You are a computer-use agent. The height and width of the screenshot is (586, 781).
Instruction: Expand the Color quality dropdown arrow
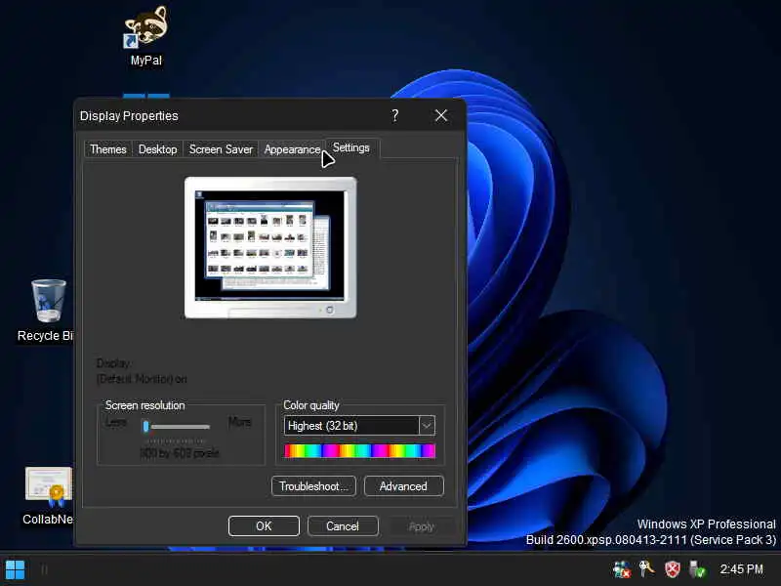(427, 426)
